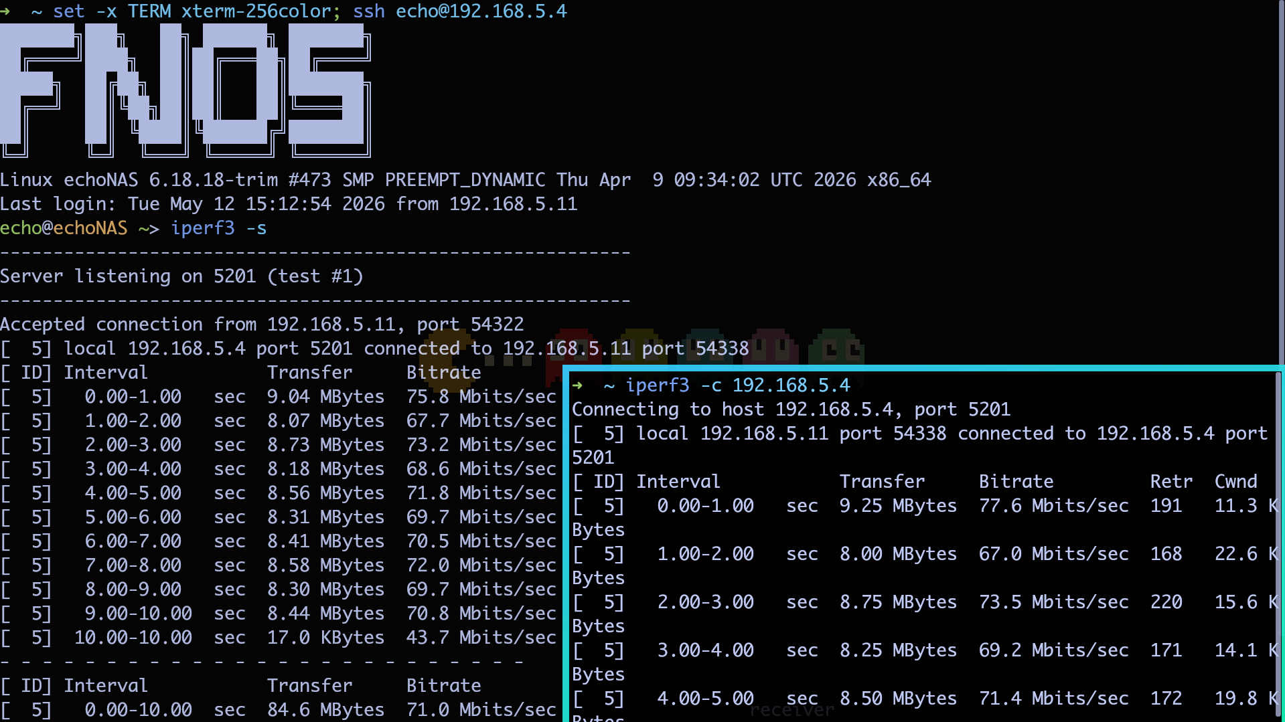1285x722 pixels.
Task: Click the 77.6 Mbits/sec value in client pane
Action: point(1054,506)
